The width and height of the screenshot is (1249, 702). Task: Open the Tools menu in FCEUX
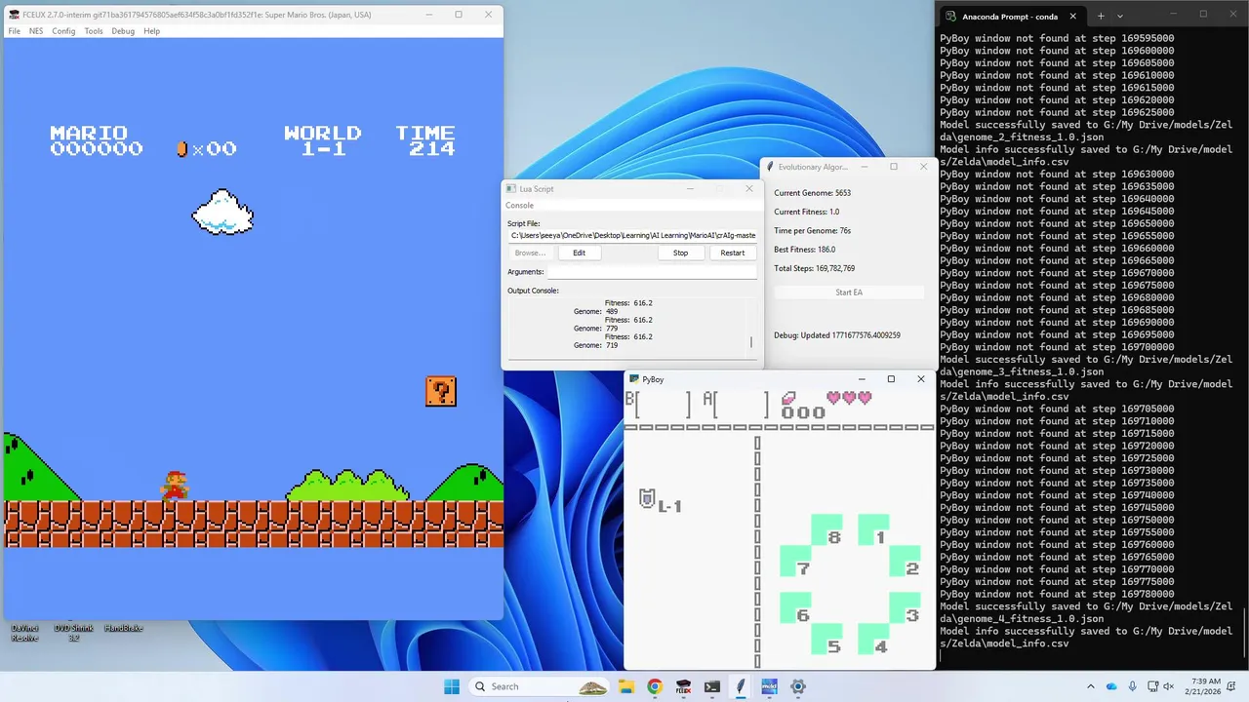(94, 31)
